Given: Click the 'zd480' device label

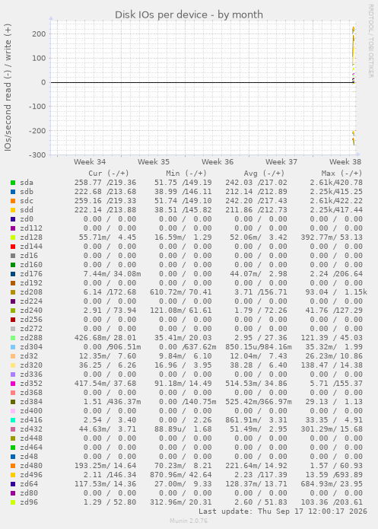Looking at the screenshot, I should 31,465.
